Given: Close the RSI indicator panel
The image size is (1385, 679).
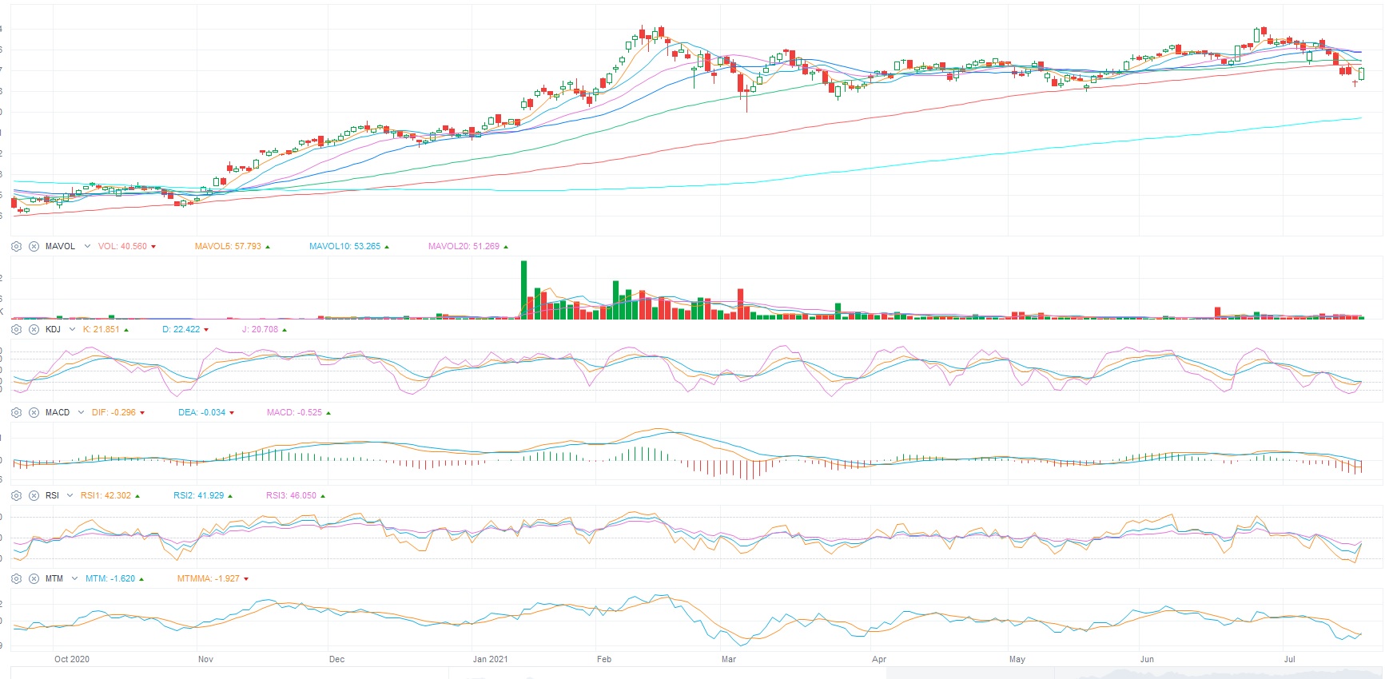Looking at the screenshot, I should pos(34,495).
